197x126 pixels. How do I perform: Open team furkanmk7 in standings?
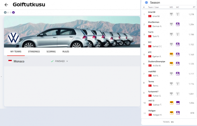[x=153, y=92]
